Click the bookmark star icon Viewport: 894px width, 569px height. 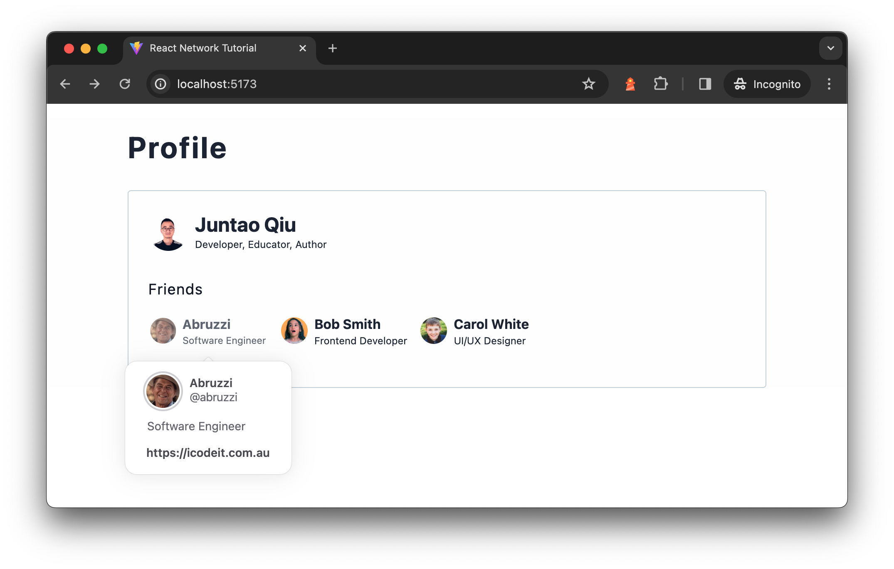[x=589, y=84]
